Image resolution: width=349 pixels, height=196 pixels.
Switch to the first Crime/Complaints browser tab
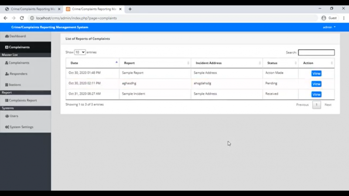[32, 9]
